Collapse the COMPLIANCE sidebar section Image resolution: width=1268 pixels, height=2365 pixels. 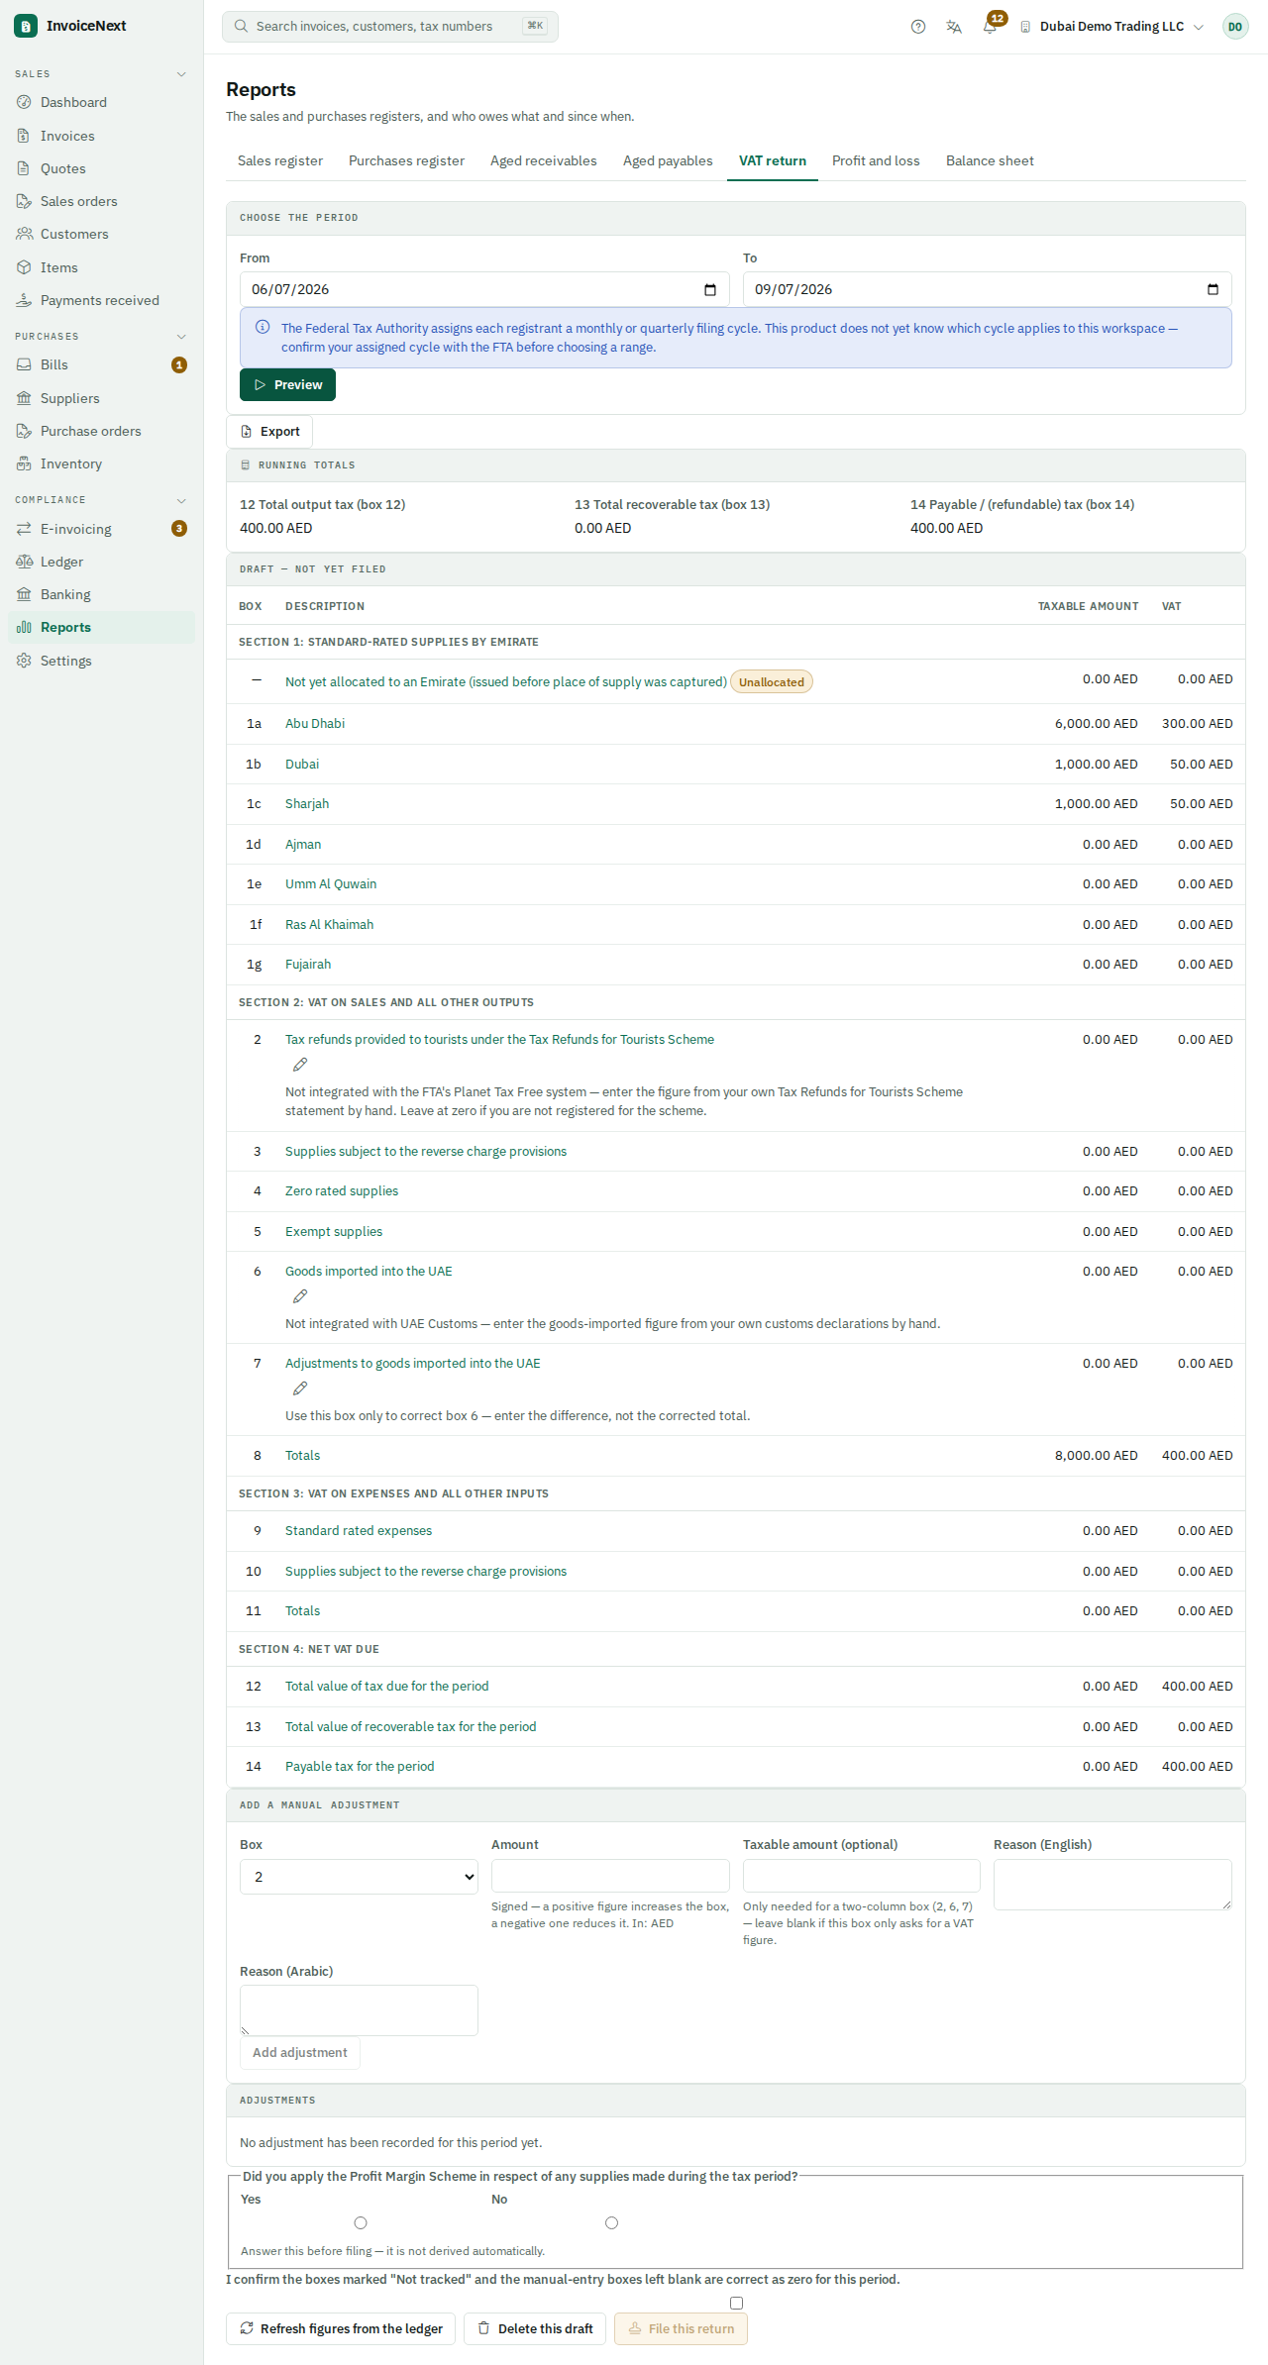(x=181, y=500)
